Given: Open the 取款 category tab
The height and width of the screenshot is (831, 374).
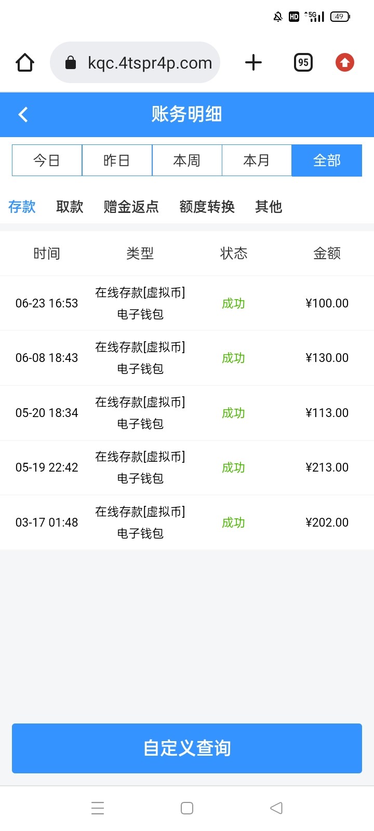Looking at the screenshot, I should tap(70, 207).
